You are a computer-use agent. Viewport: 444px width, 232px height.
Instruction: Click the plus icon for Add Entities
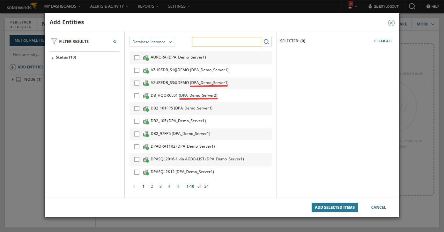pos(13,67)
